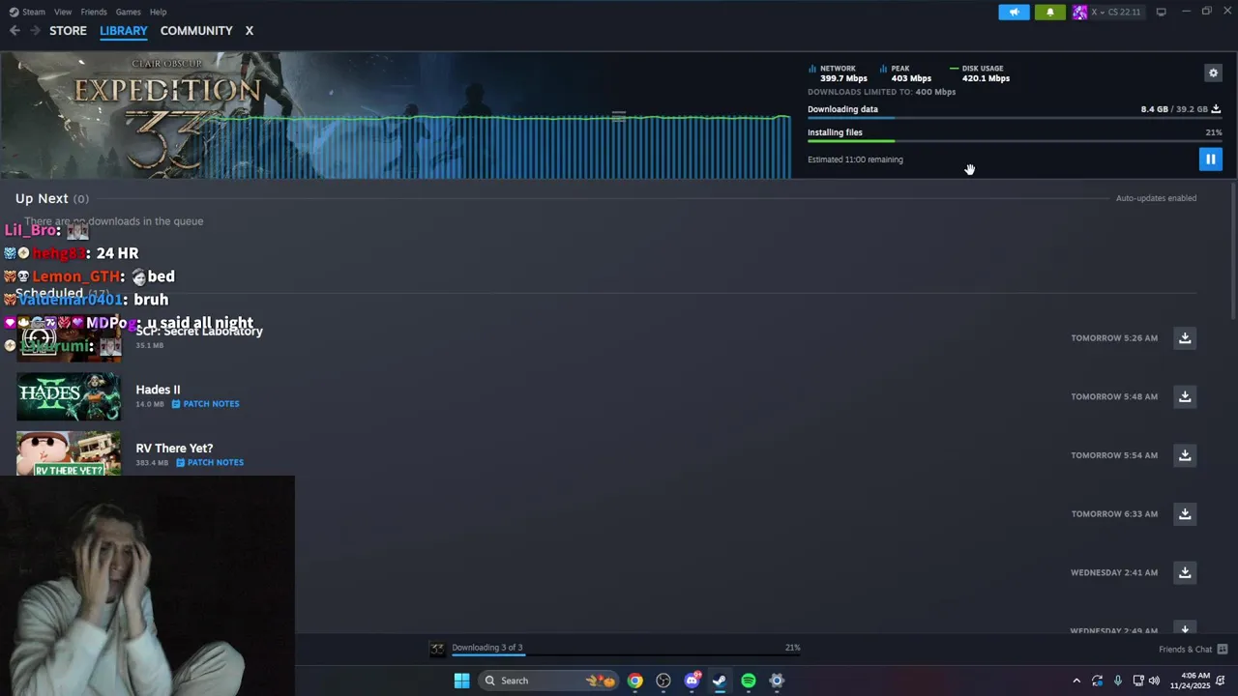Screen dimensions: 1238x696
Task: Click the TOMORROW 5:26 AM schedule time
Action: [1114, 338]
